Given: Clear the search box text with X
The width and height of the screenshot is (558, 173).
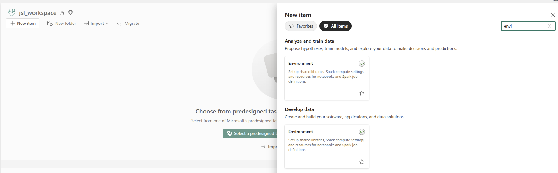Looking at the screenshot, I should (549, 26).
